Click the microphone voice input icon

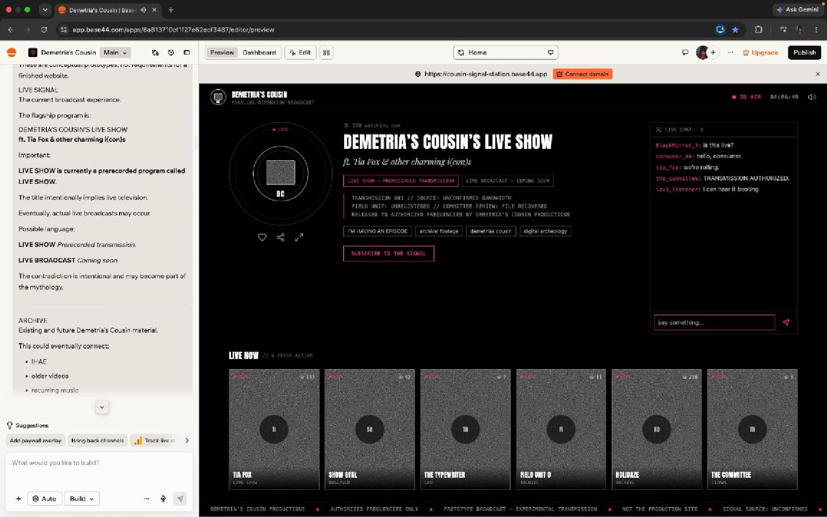tap(163, 499)
